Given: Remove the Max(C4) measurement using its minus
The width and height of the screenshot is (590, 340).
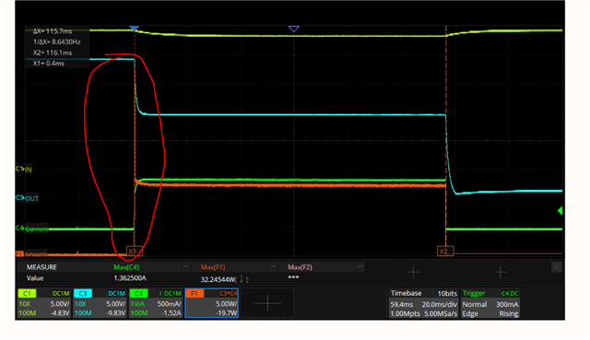Looking at the screenshot, I should pos(185,266).
